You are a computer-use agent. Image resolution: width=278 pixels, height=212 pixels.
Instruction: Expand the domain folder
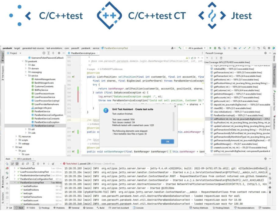[x=26, y=68]
